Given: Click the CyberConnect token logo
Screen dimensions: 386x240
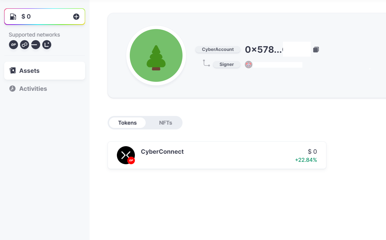Looking at the screenshot, I should [126, 155].
